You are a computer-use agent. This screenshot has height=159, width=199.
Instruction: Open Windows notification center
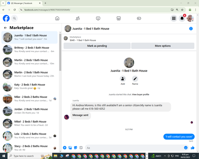(x=194, y=156)
